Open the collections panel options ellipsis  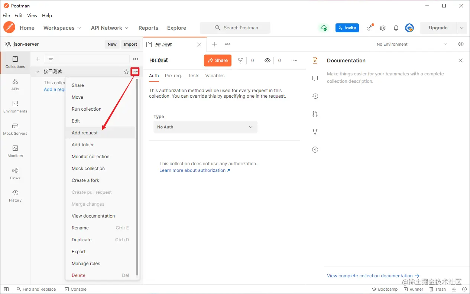tap(136, 59)
